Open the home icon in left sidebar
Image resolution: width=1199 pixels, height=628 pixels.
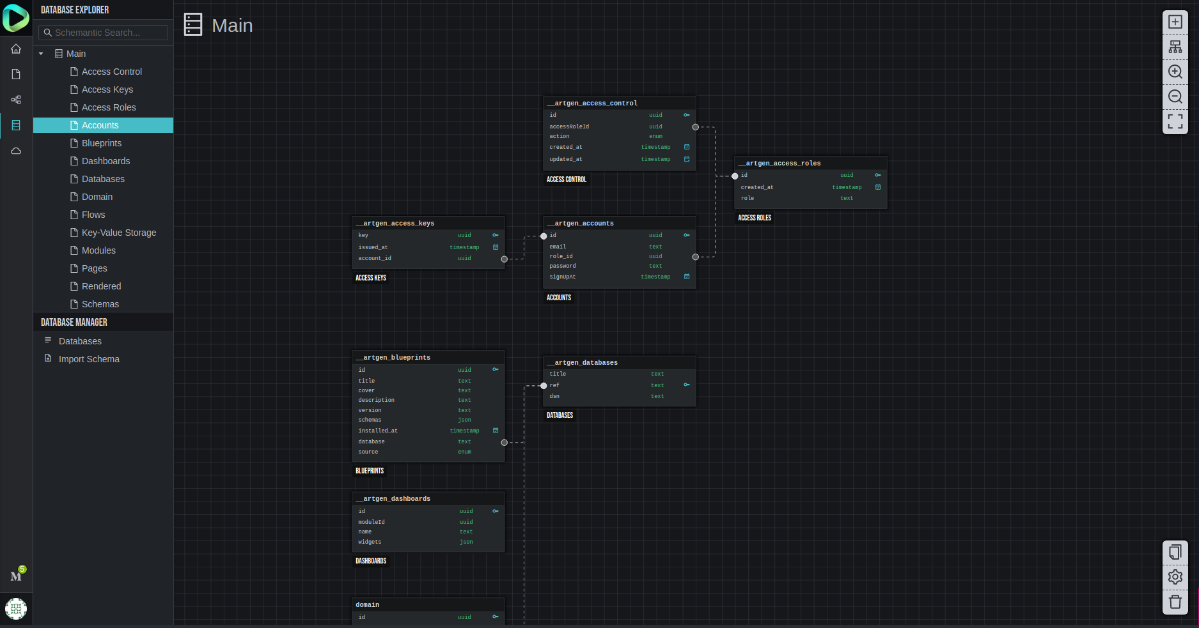16,49
